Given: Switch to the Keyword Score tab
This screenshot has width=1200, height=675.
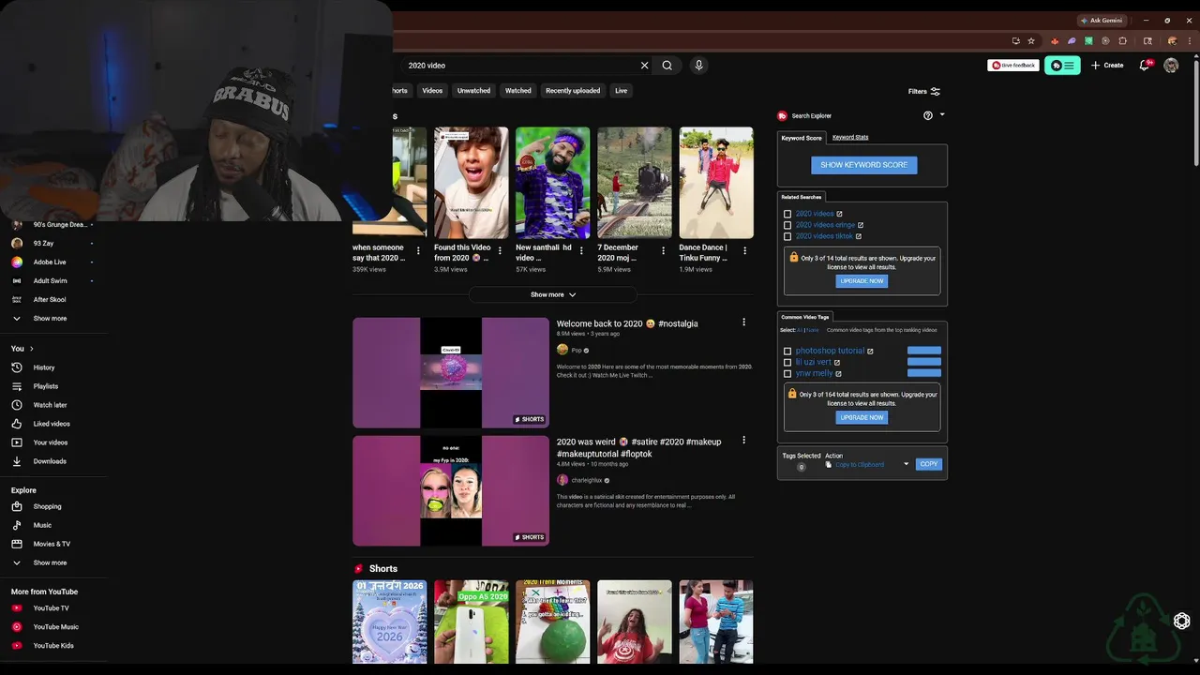Looking at the screenshot, I should [802, 138].
